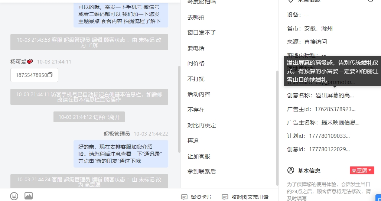Click the 基本信息 person icon
381x201 pixels.
tap(291, 171)
